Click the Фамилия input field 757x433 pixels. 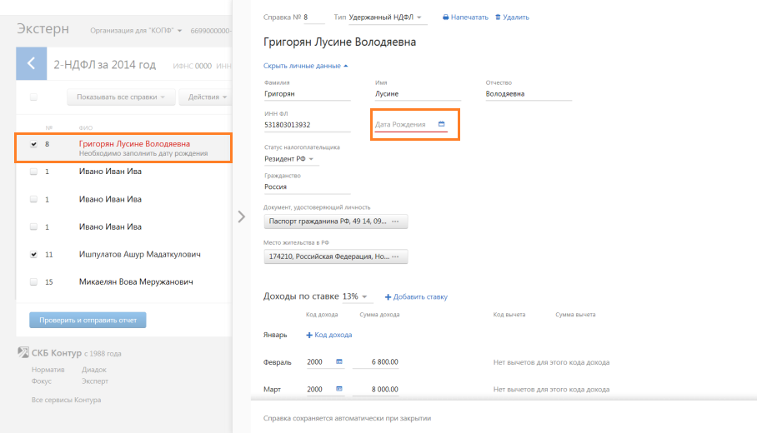(x=306, y=94)
